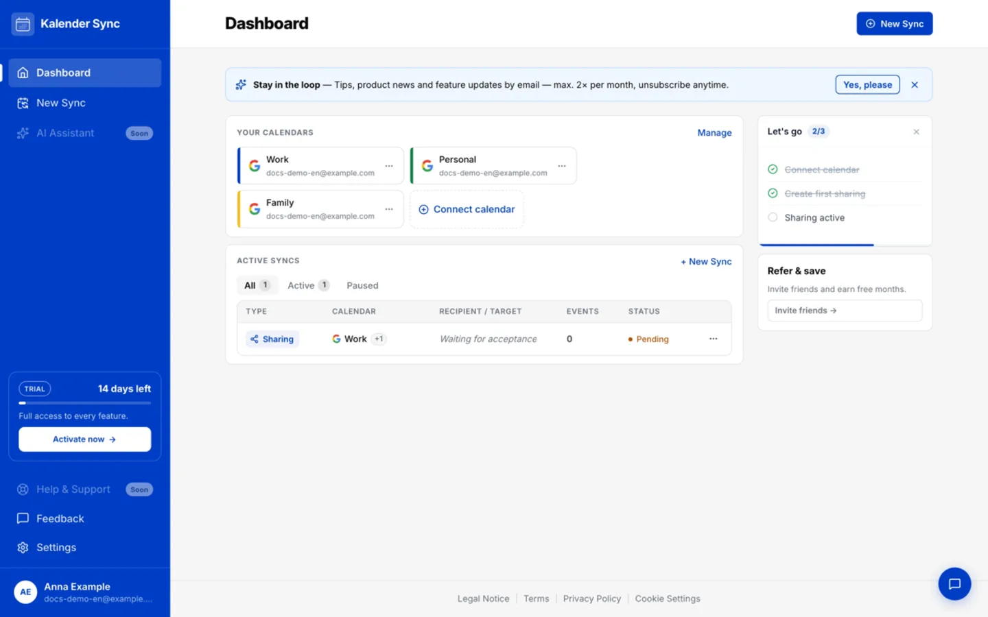Click the Let's go checklist progress bar

point(845,245)
